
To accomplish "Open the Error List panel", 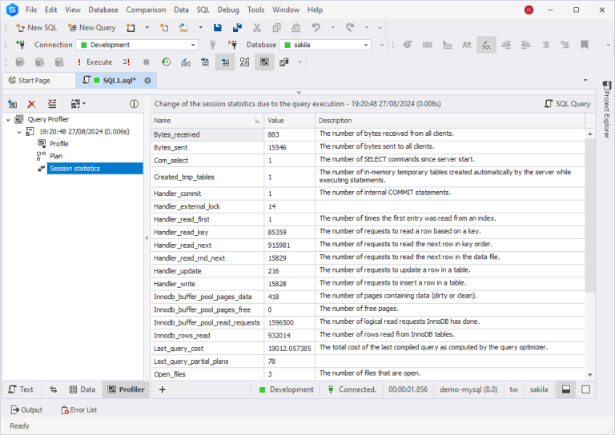I will point(78,410).
